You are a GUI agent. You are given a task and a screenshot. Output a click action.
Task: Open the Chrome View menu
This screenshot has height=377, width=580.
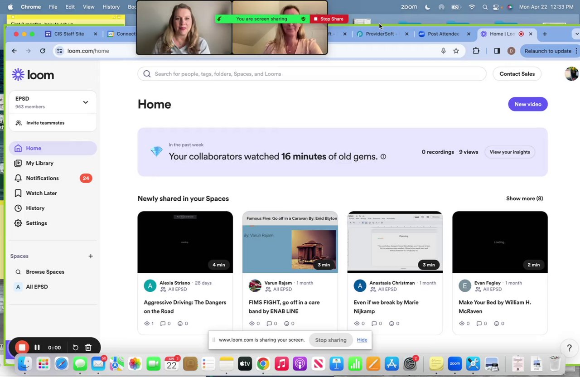(89, 7)
